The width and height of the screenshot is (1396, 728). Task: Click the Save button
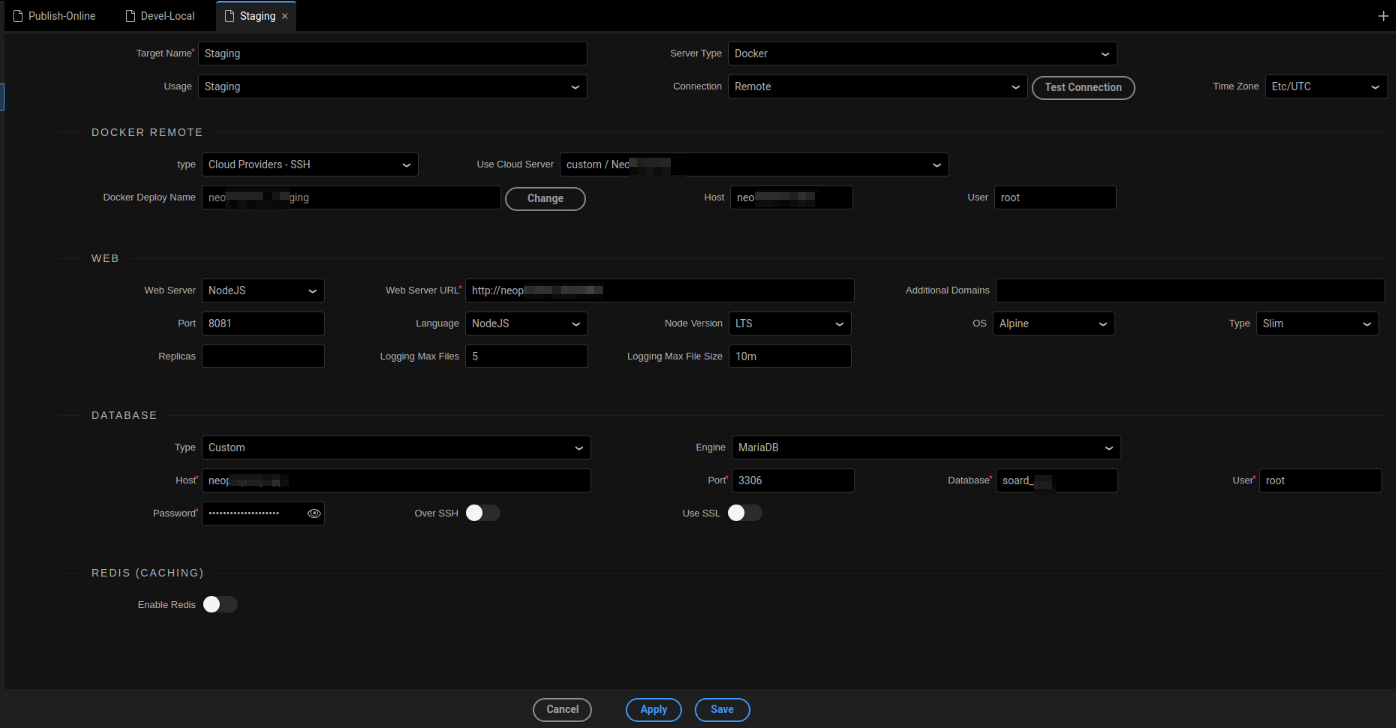(x=722, y=710)
